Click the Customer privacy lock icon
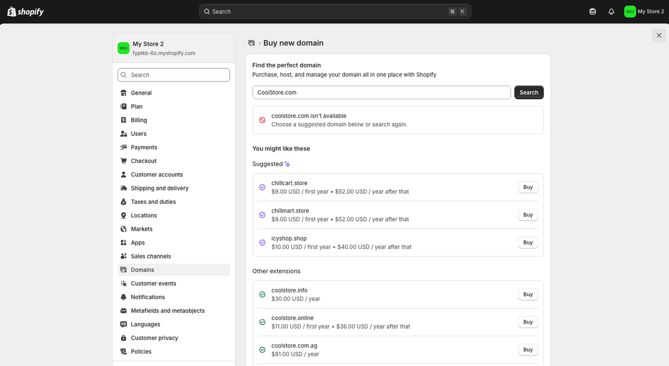669x366 pixels. click(124, 338)
